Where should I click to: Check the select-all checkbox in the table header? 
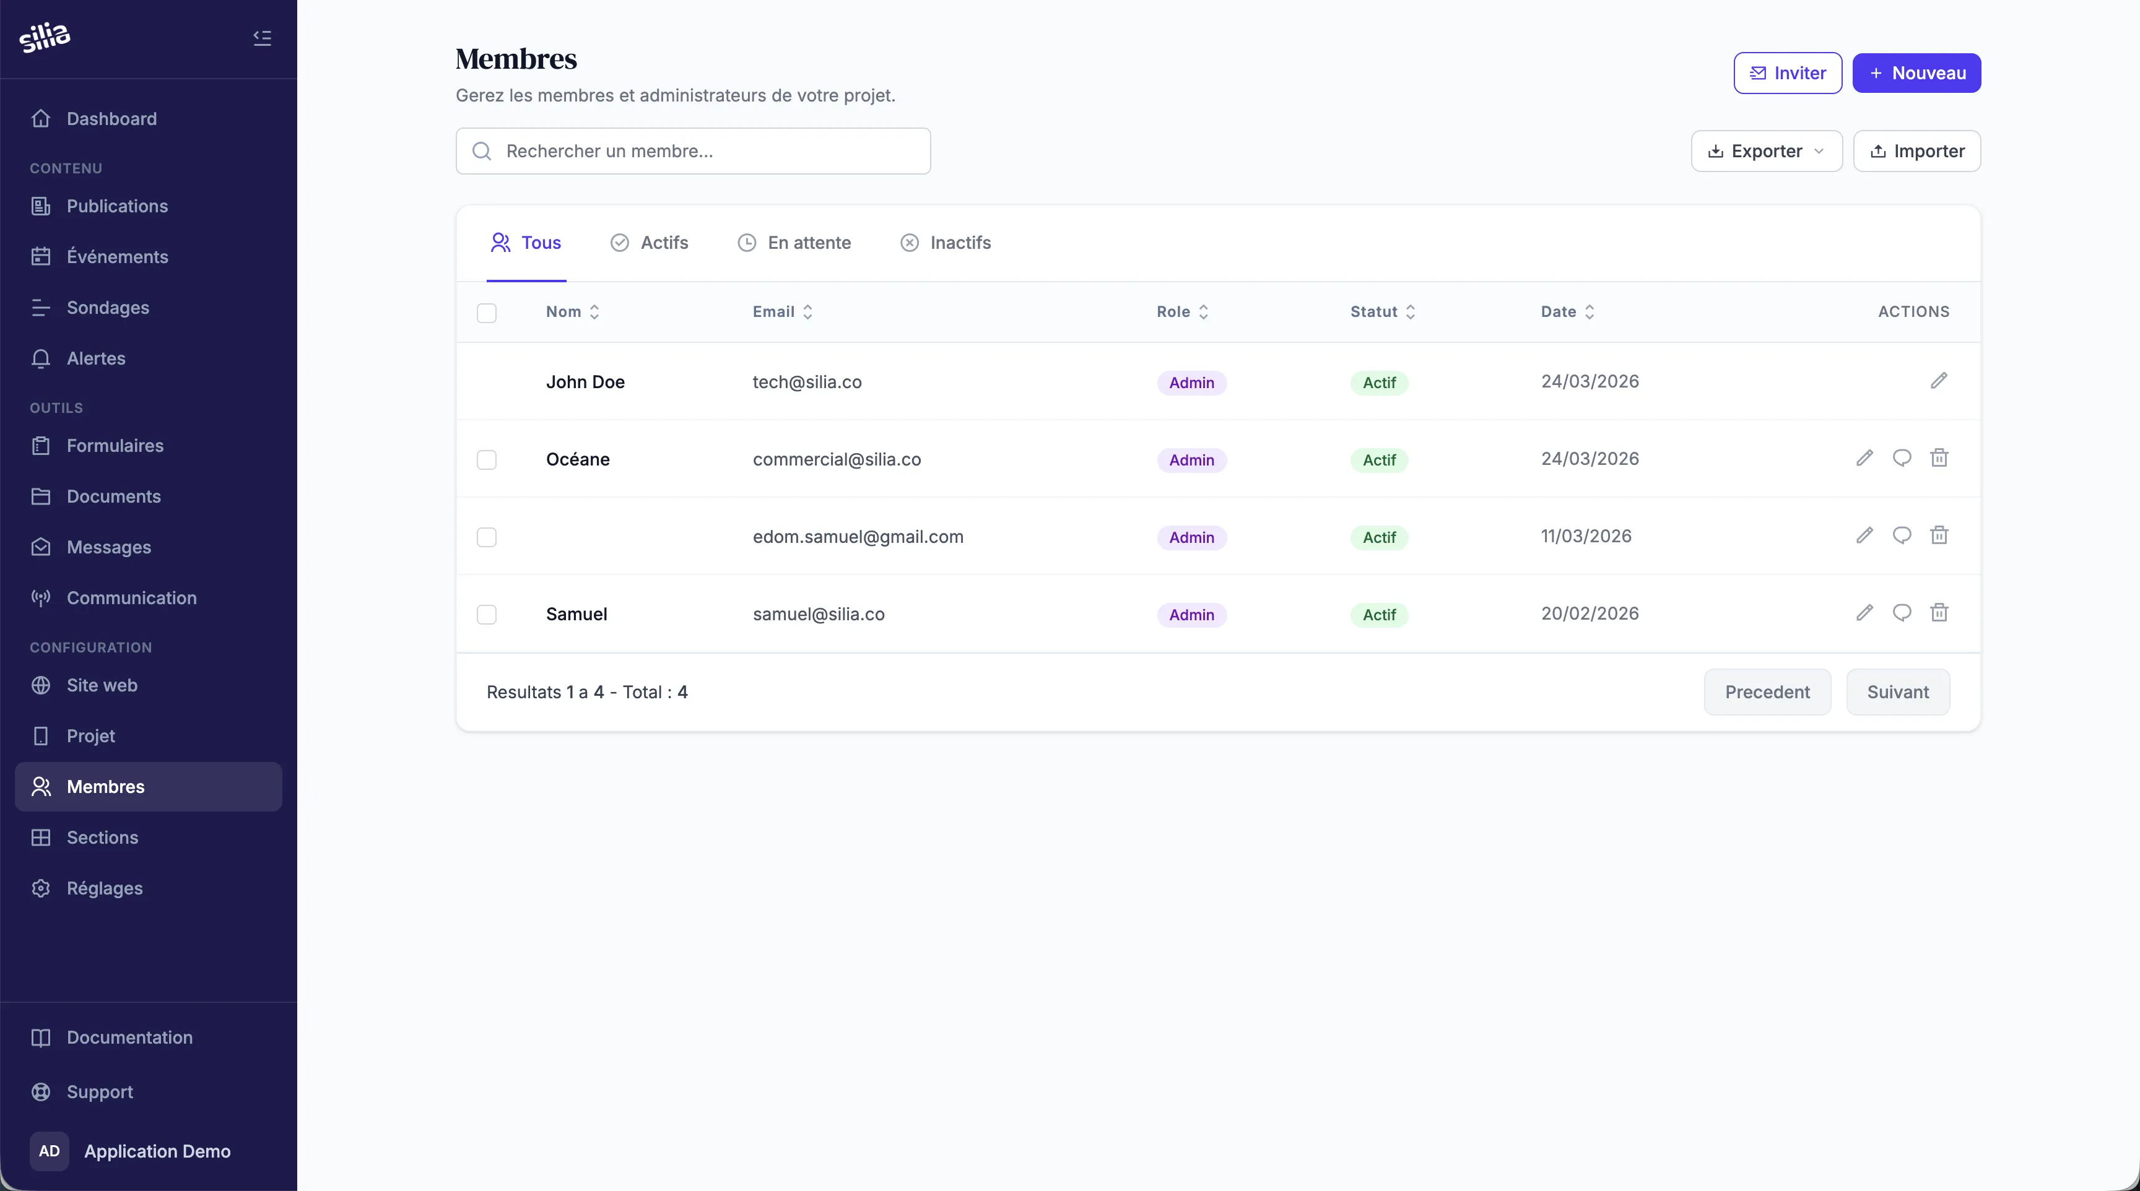click(487, 313)
